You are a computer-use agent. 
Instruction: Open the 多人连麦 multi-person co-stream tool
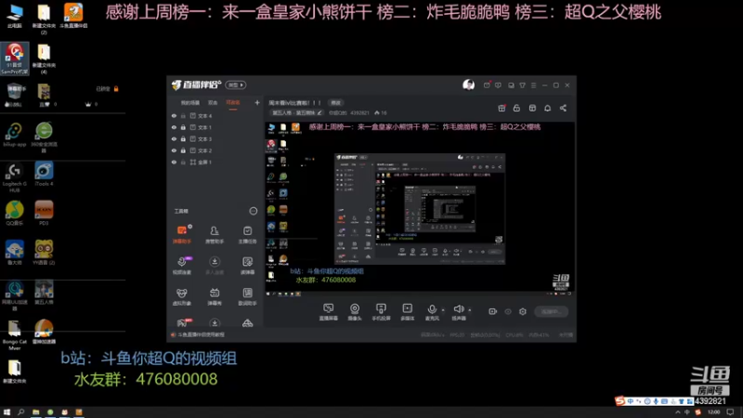pyautogui.click(x=215, y=266)
